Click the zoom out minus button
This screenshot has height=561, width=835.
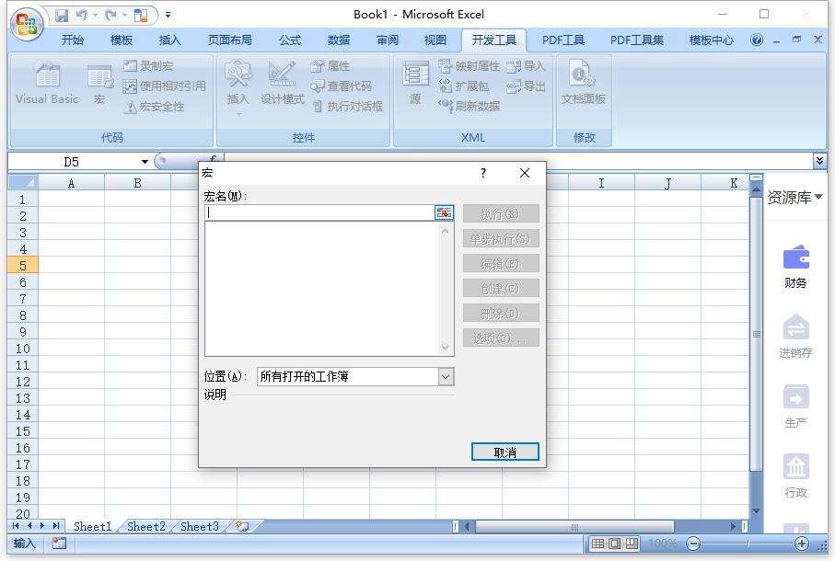(693, 544)
